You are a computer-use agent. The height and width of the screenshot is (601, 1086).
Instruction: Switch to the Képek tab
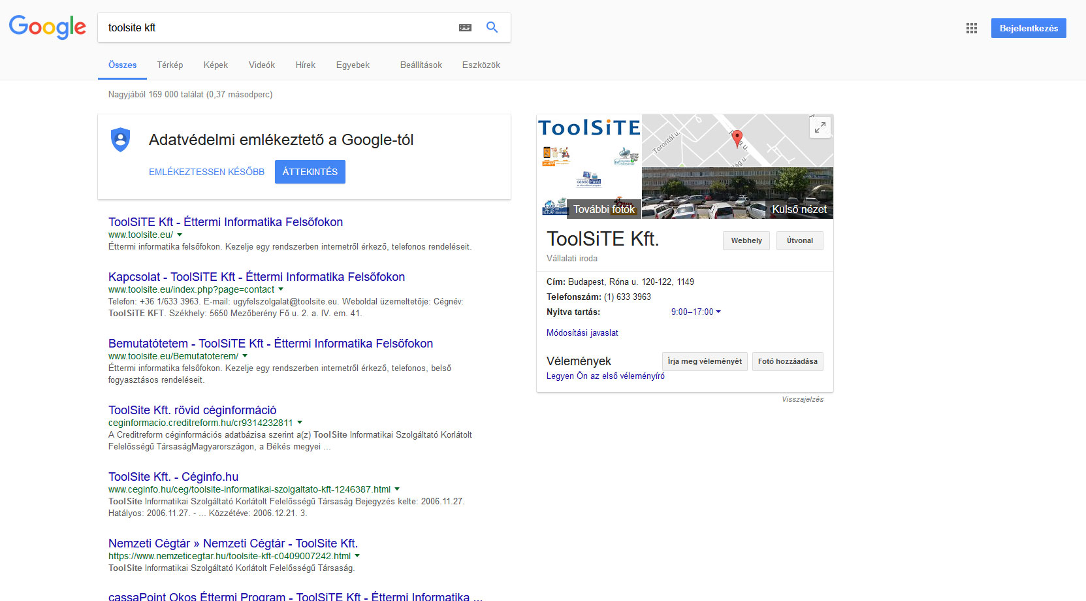point(216,65)
